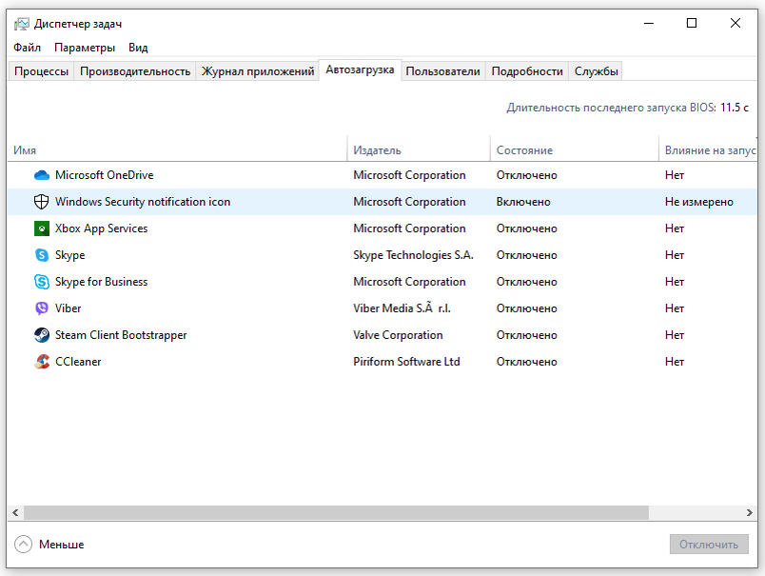The width and height of the screenshot is (765, 576).
Task: Click the Steam Client Bootstrapper icon
Action: (x=42, y=335)
